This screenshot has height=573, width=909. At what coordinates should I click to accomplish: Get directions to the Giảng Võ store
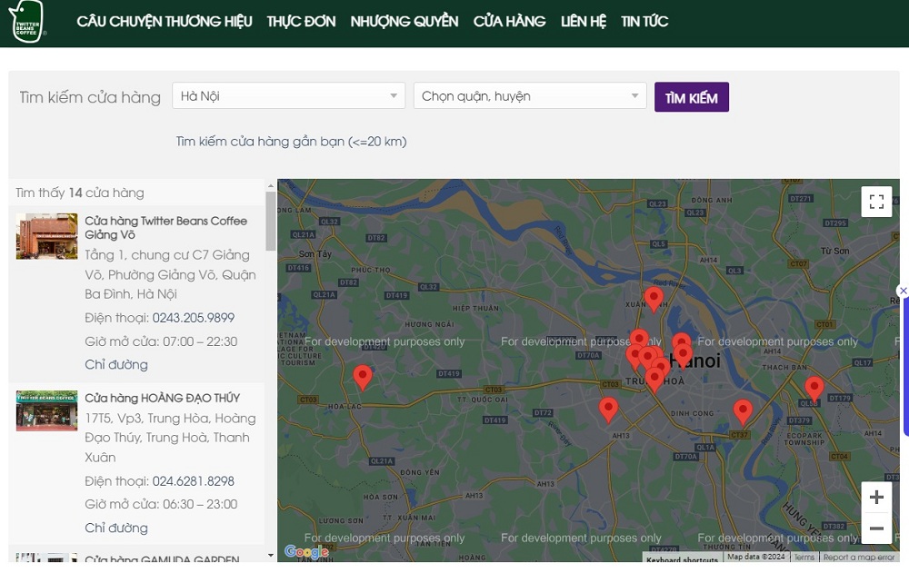116,364
